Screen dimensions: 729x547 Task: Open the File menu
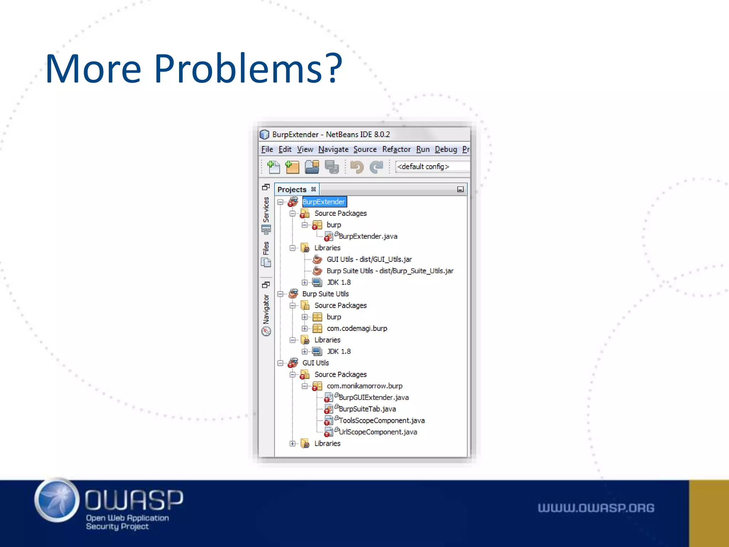[x=267, y=149]
